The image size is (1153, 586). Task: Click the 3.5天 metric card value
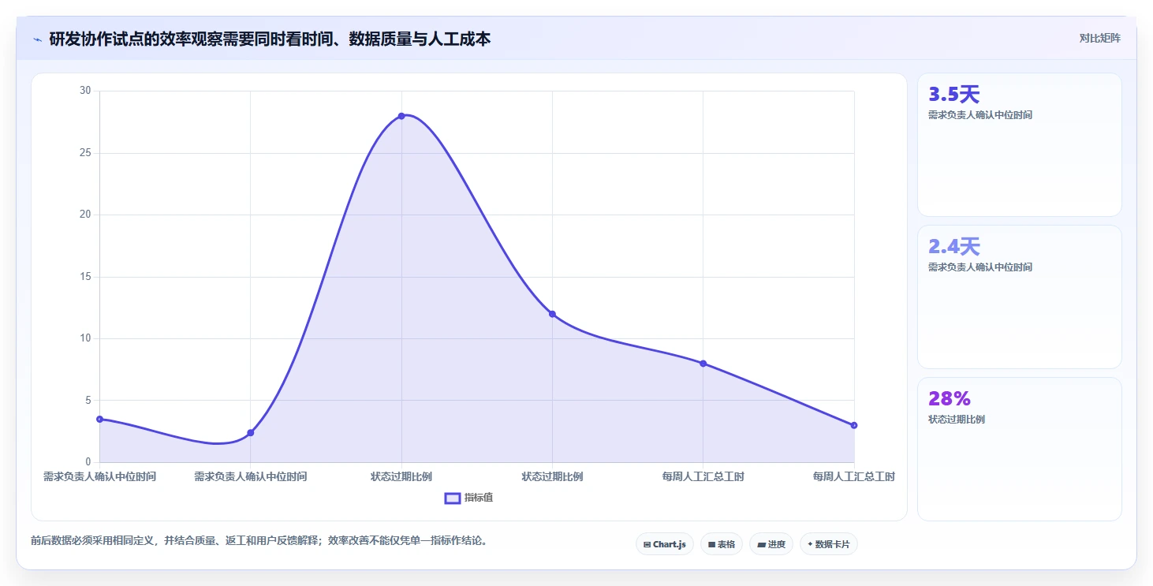[953, 95]
